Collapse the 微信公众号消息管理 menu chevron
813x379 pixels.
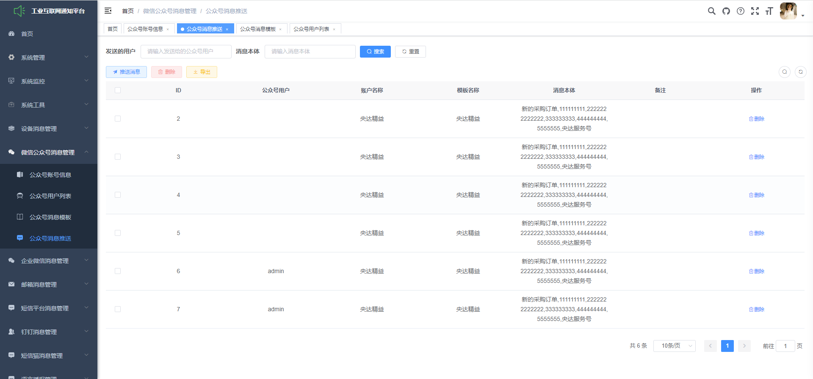86,152
